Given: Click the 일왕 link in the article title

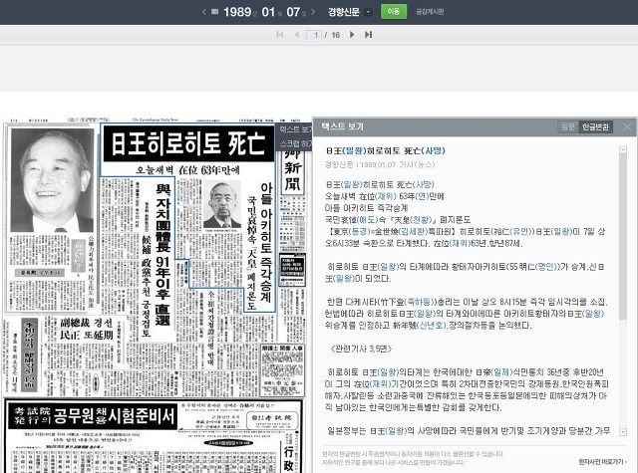Looking at the screenshot, I should (354, 150).
